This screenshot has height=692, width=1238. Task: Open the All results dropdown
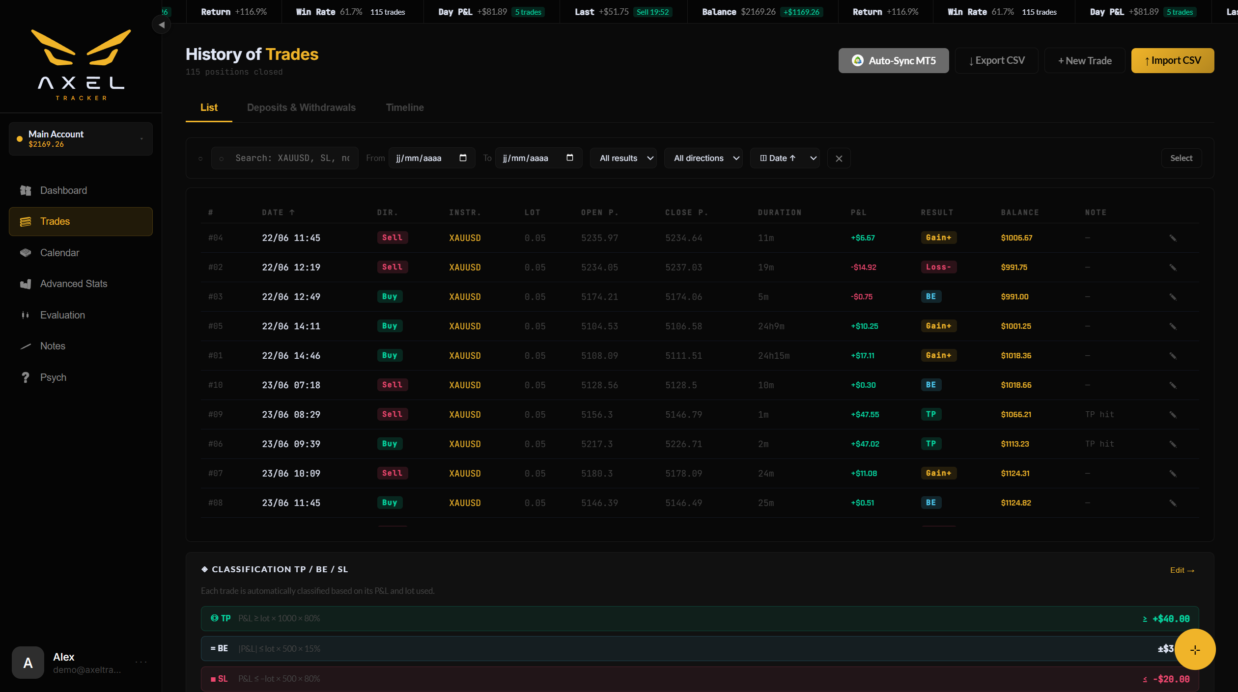[x=623, y=158]
